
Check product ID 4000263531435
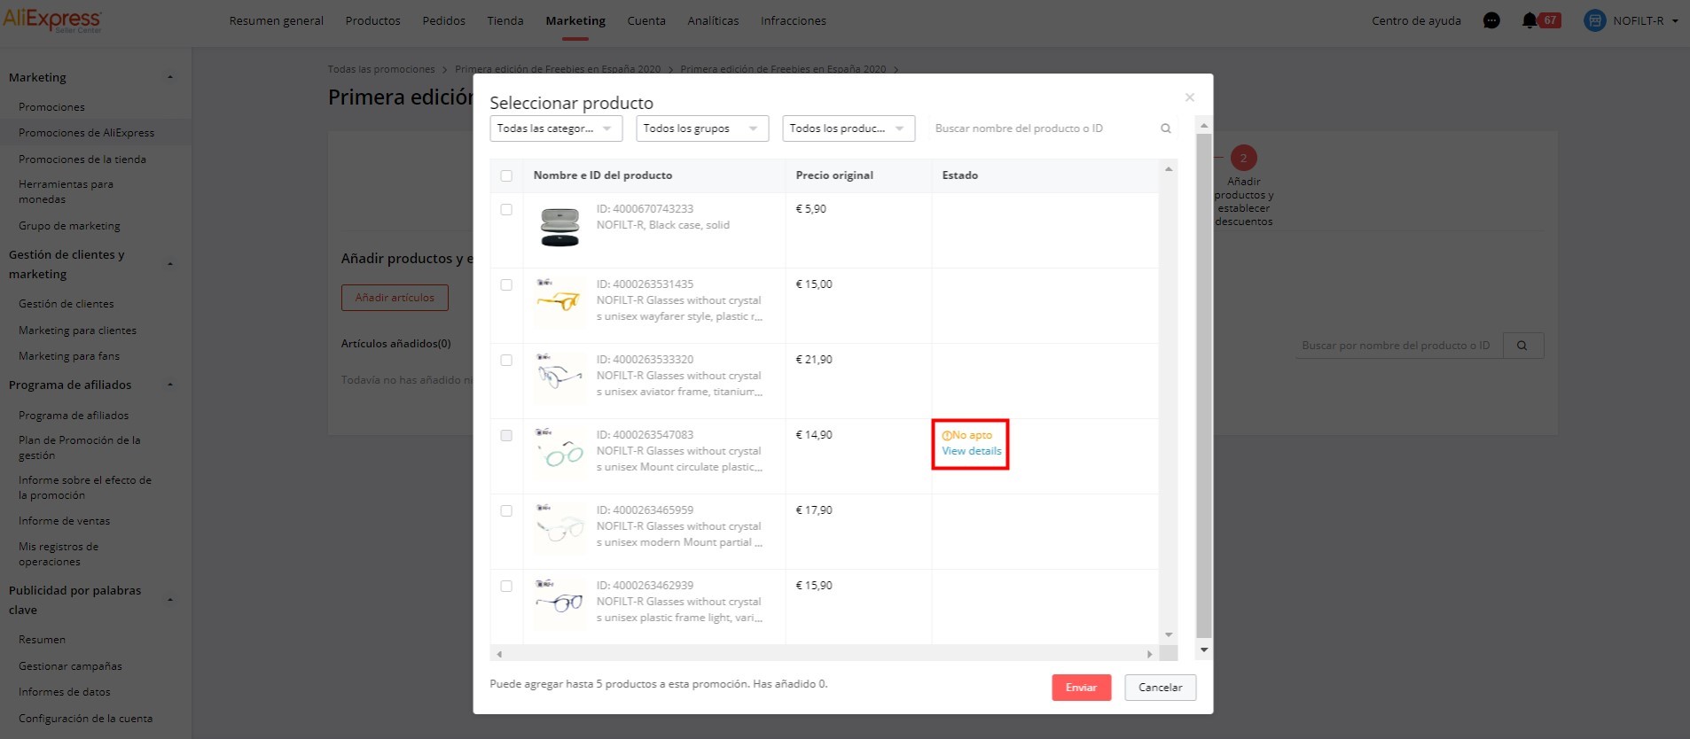point(506,285)
